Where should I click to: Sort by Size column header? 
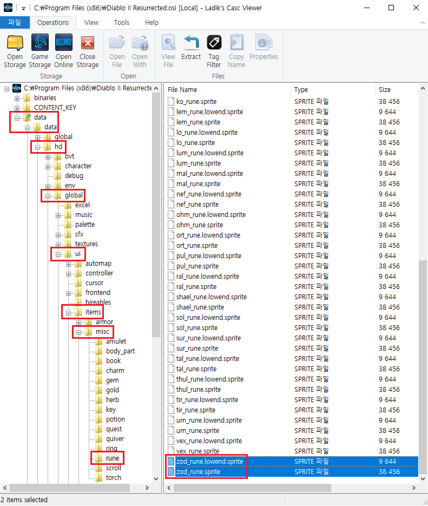(x=397, y=90)
